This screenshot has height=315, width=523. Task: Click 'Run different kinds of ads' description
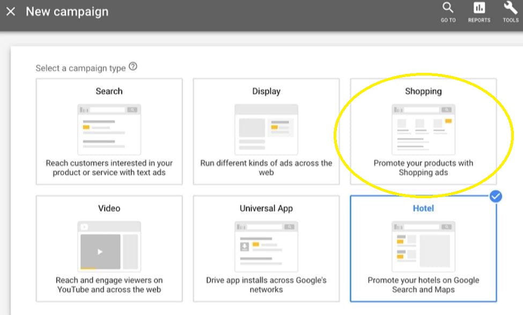pos(266,168)
